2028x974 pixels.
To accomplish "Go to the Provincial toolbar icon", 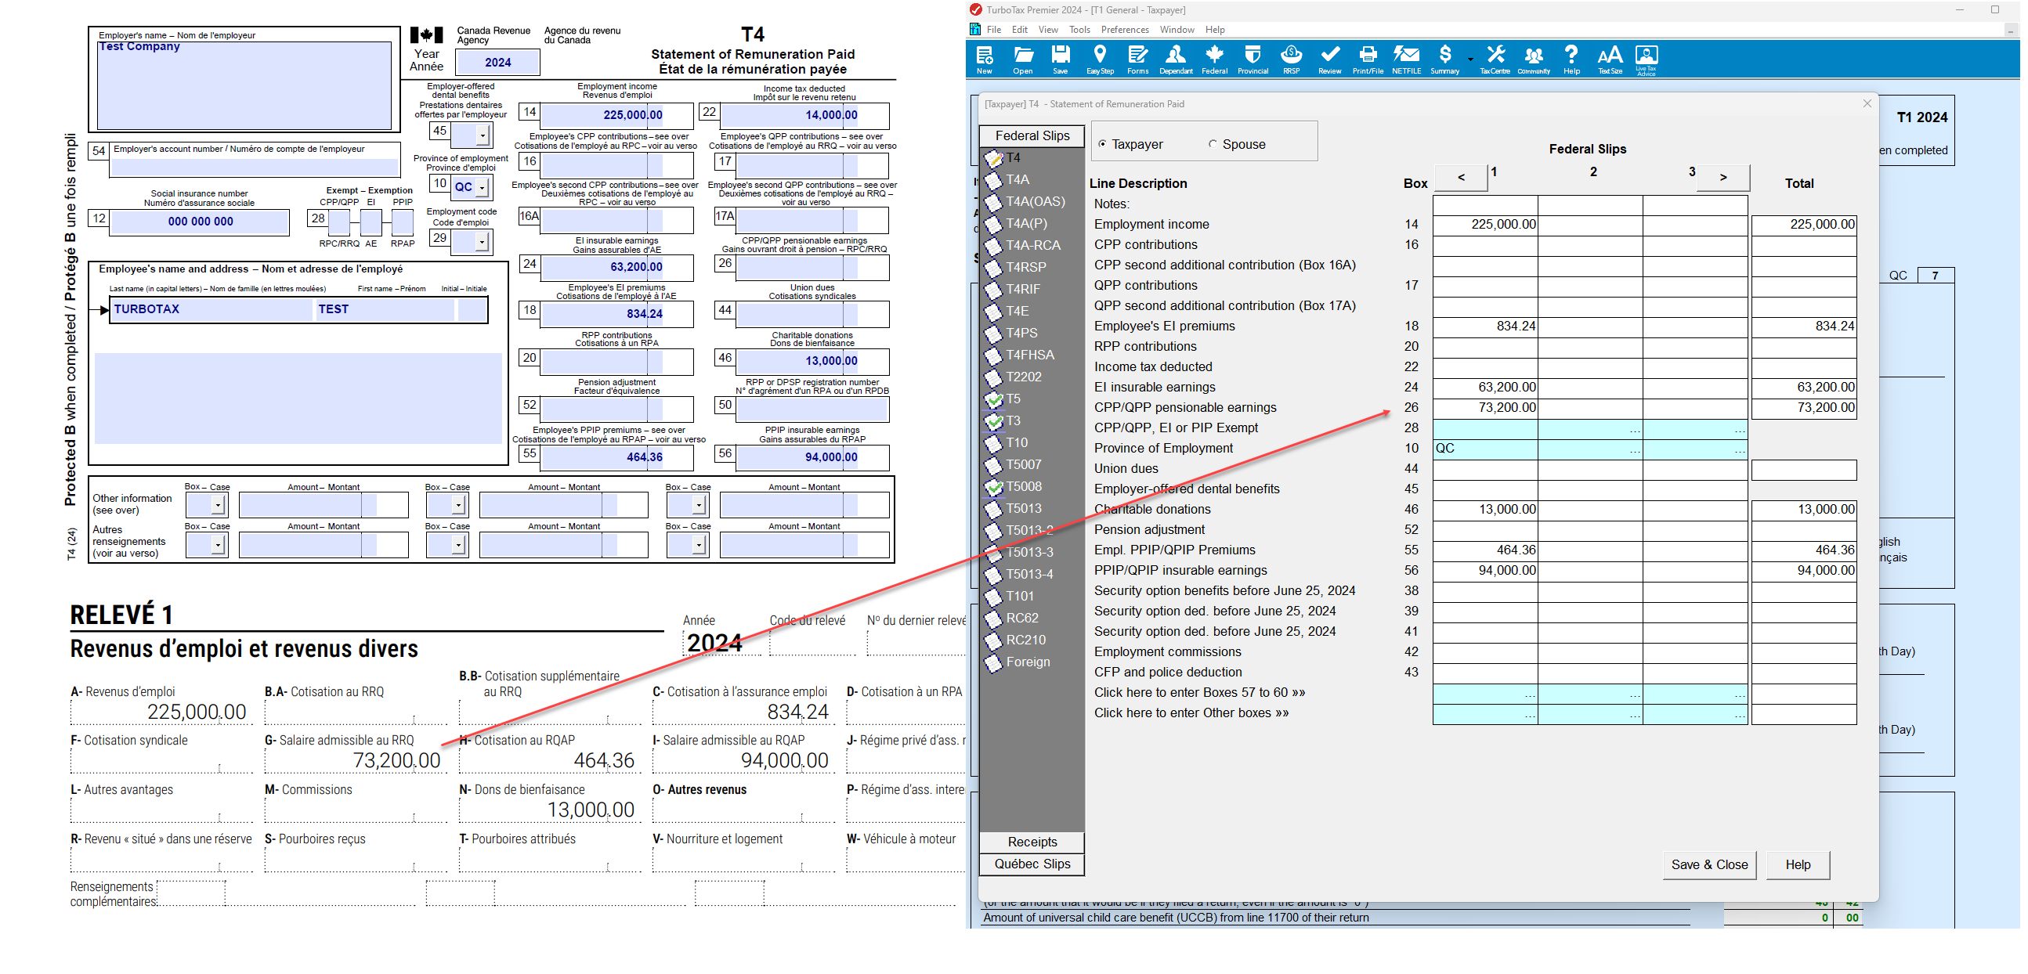I will click(1253, 60).
